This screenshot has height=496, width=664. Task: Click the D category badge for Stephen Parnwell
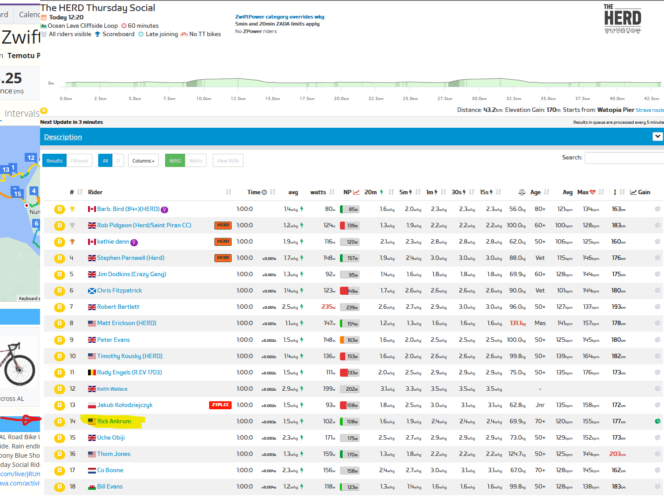59,258
